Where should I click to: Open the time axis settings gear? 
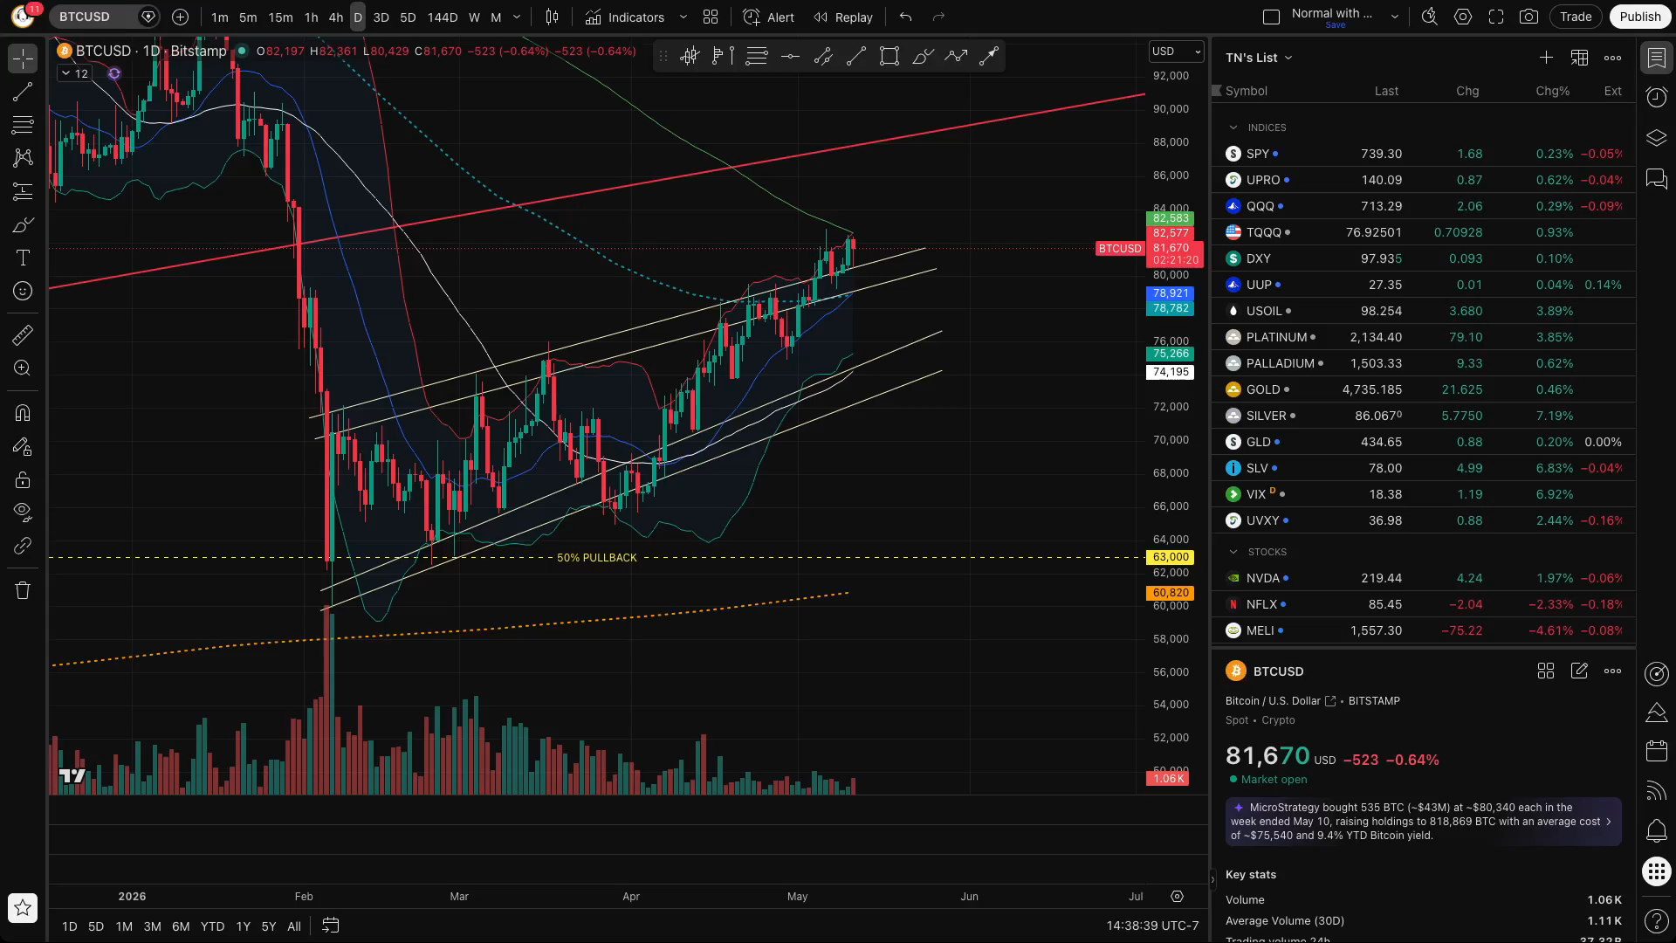(x=1177, y=897)
